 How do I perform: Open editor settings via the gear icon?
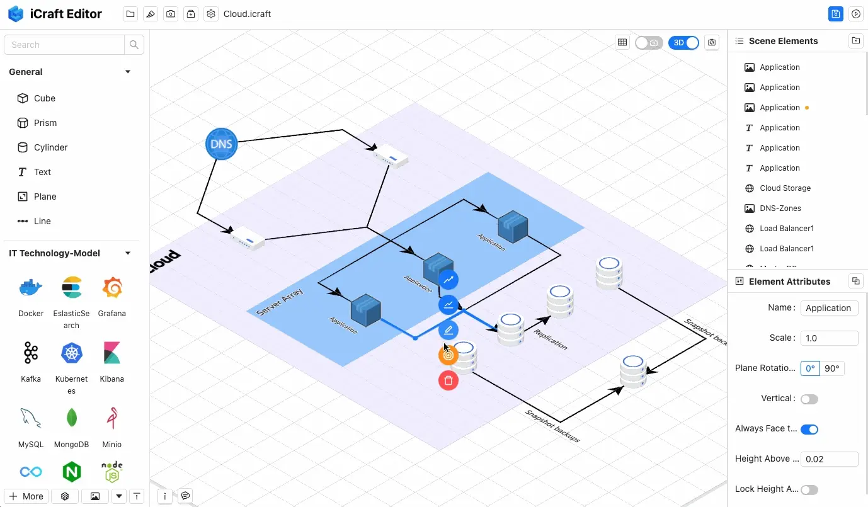210,13
